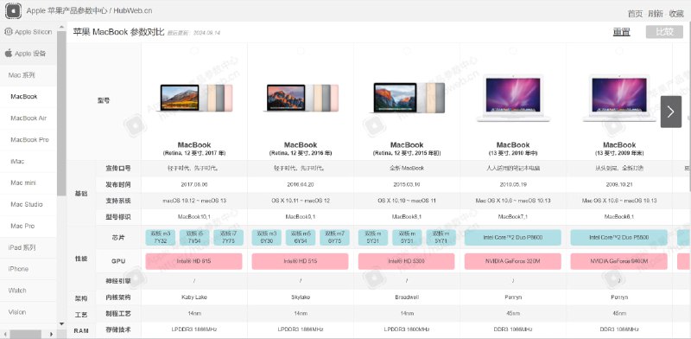691x339 pixels.
Task: Select MacBook Pro in the sidebar
Action: [29, 139]
